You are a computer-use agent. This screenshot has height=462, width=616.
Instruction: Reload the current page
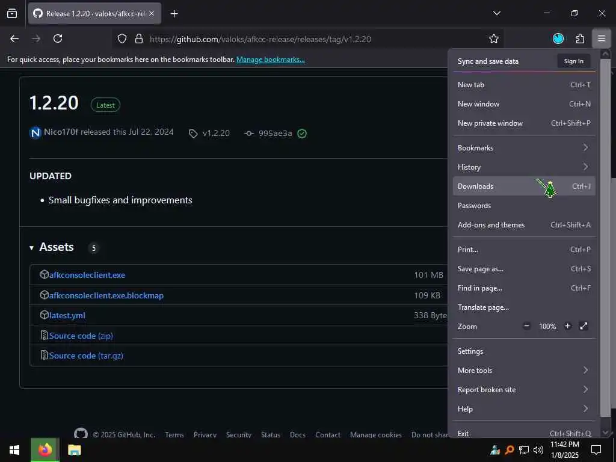point(58,38)
